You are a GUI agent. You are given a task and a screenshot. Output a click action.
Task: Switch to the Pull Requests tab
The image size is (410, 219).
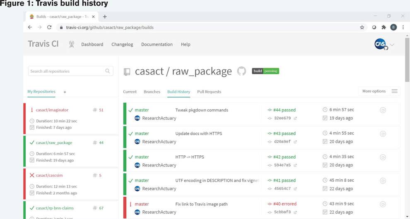coord(209,92)
